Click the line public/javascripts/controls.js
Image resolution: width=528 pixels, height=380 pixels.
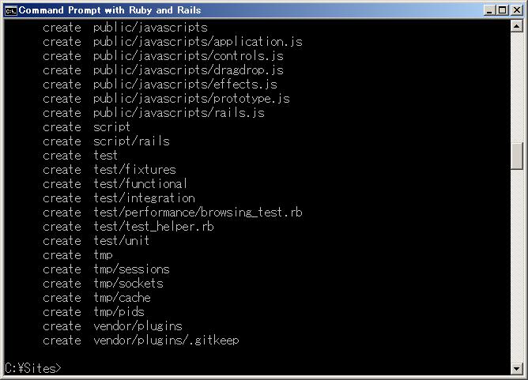(x=164, y=56)
